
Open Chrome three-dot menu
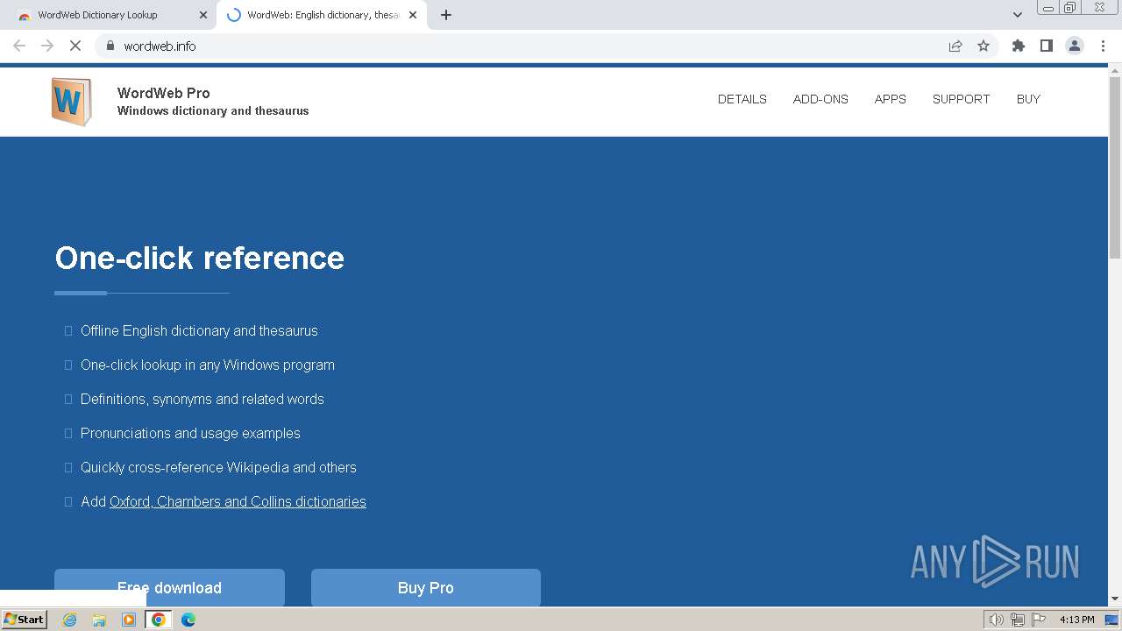click(x=1103, y=46)
